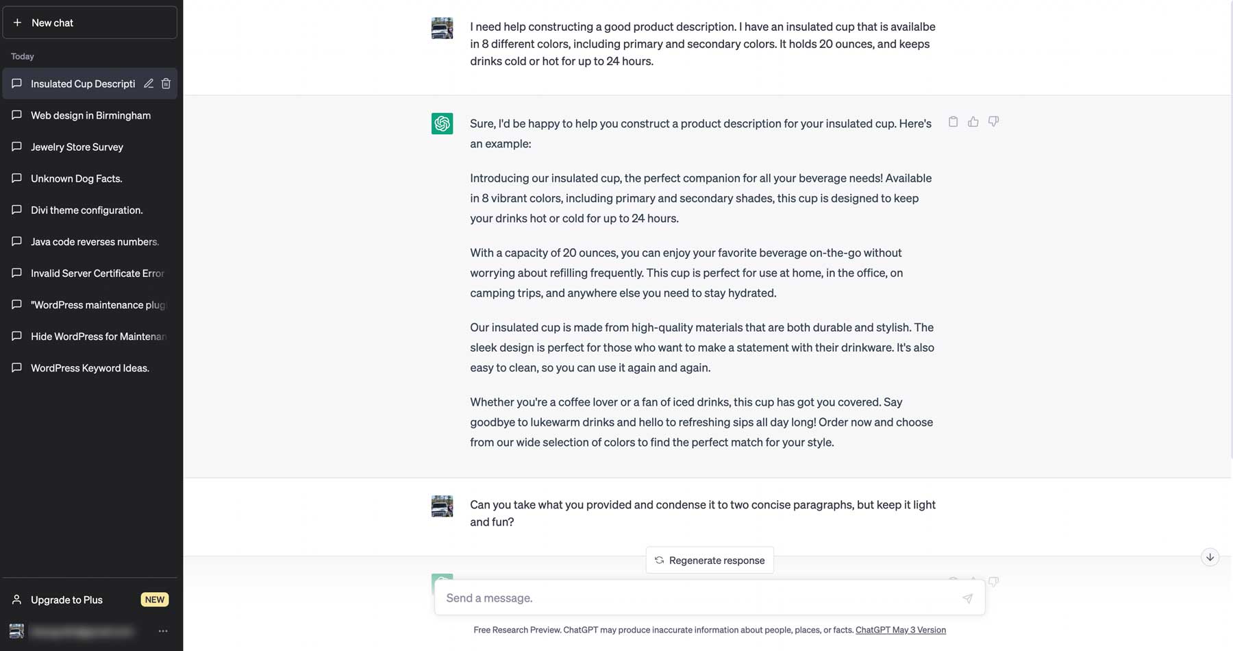Open the Web design in Birmingham chat
This screenshot has width=1233, height=651.
(x=90, y=114)
